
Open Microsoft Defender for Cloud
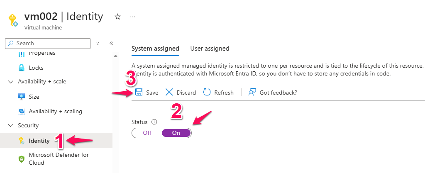[59, 158]
